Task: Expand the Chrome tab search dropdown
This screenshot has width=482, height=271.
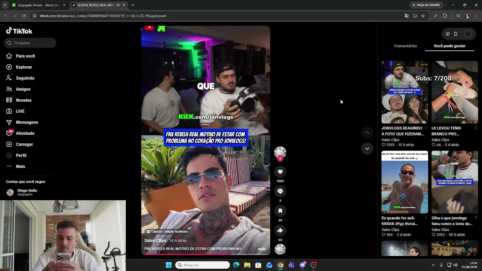Action: (5, 5)
